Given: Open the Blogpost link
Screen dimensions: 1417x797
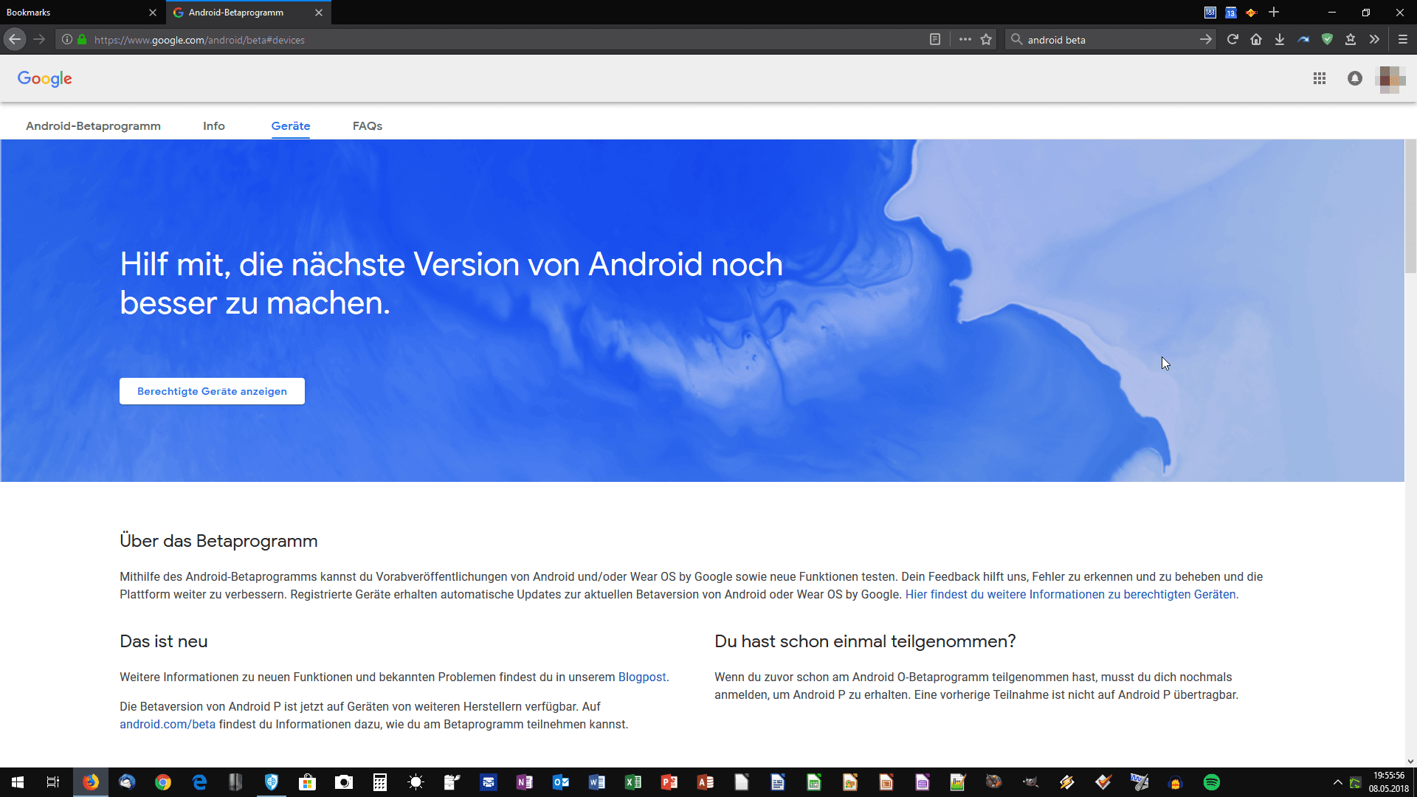Looking at the screenshot, I should (x=642, y=677).
